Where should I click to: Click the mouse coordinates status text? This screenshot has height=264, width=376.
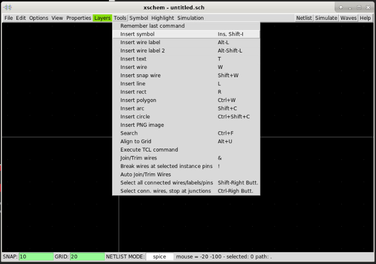point(224,257)
